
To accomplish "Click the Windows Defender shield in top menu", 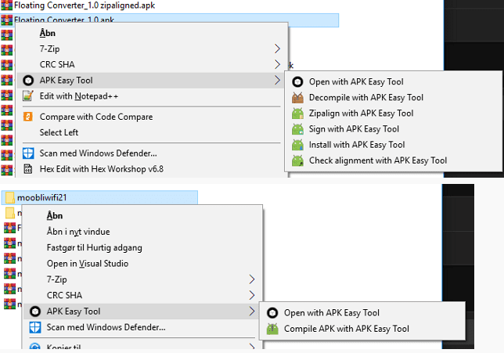I will point(28,153).
